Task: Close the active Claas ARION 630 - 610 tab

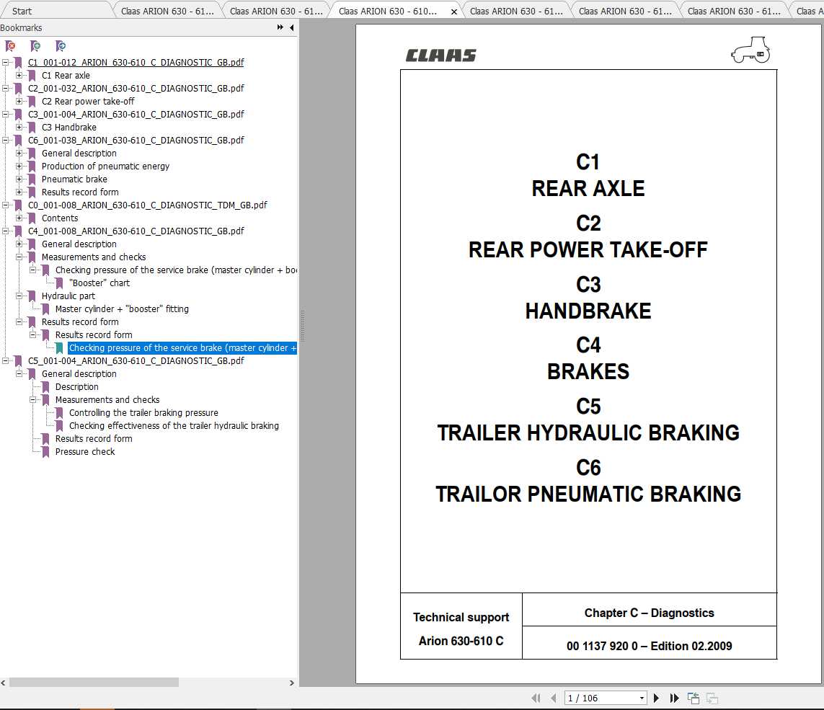Action: point(454,12)
